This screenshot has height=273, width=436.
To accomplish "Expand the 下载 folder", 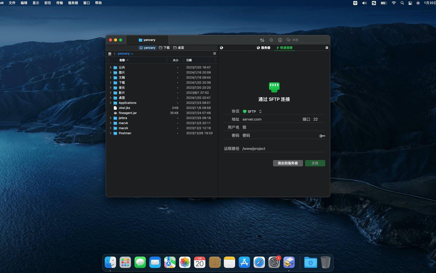I will [111, 83].
